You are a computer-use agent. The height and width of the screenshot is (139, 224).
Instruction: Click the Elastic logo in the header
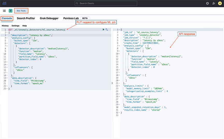click(x=4, y=3)
